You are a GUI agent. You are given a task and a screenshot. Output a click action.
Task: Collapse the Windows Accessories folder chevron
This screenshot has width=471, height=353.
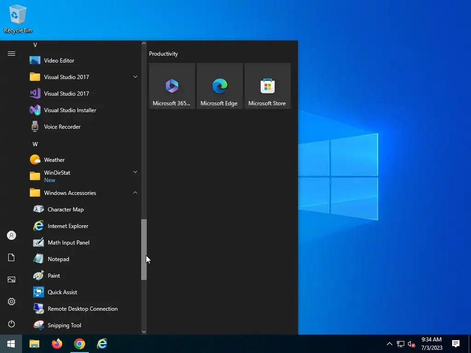click(x=135, y=193)
